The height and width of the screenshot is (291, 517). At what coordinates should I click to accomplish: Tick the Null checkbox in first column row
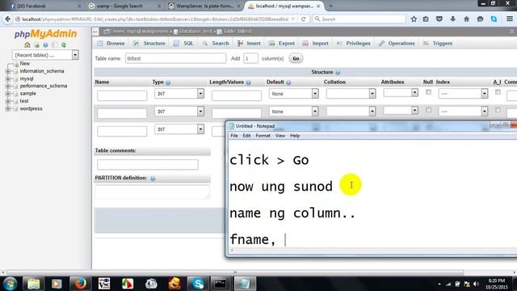pos(428,92)
